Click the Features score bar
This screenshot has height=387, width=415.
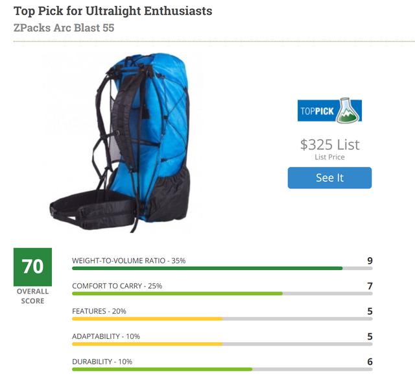pos(222,319)
